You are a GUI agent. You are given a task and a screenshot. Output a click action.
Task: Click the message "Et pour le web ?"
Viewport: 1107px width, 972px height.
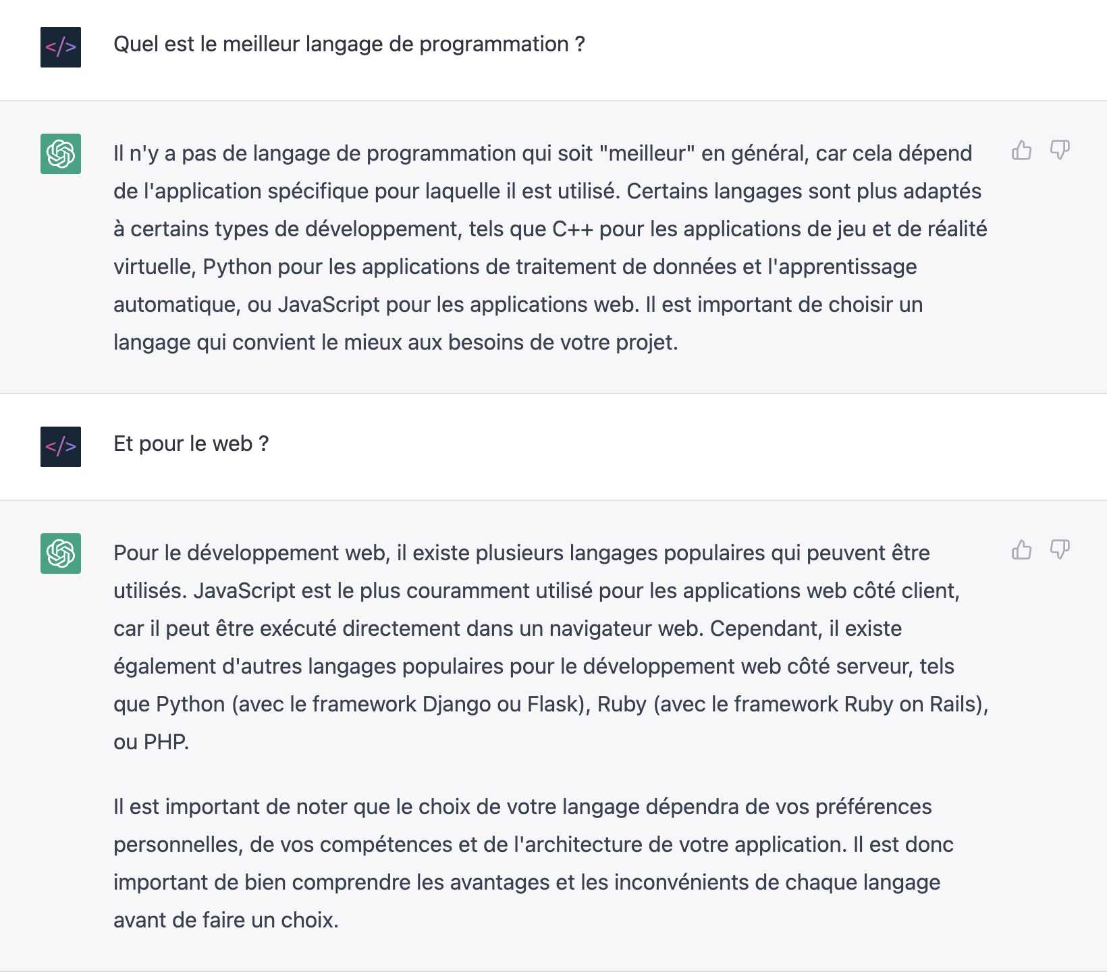(x=190, y=443)
